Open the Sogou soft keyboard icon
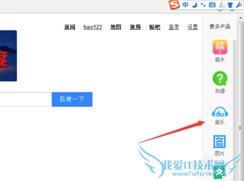 coord(212,5)
